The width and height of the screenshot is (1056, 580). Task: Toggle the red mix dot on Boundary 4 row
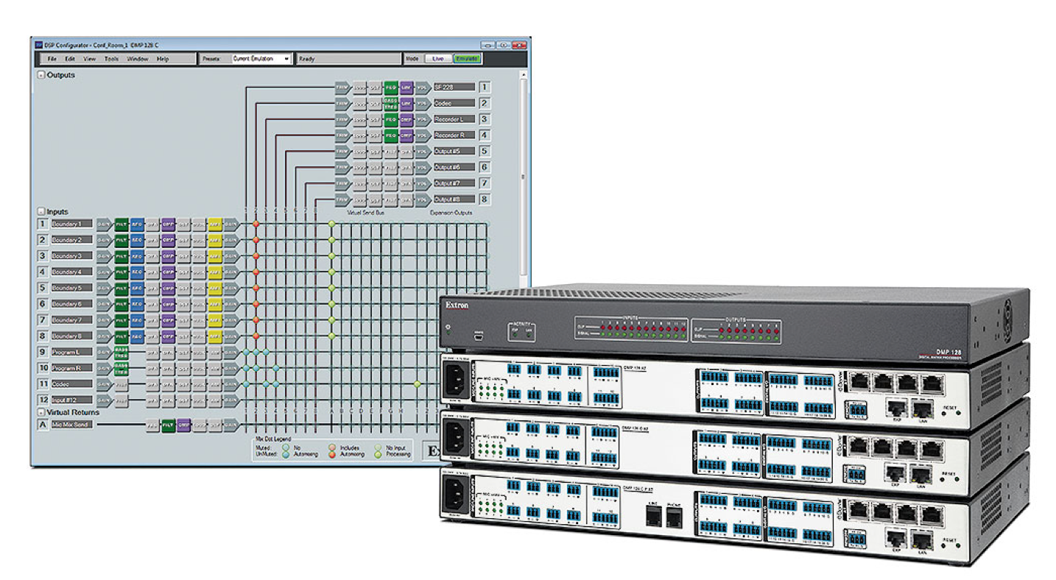(256, 272)
